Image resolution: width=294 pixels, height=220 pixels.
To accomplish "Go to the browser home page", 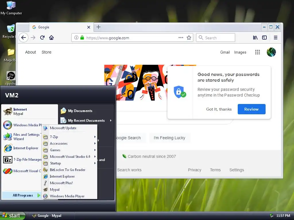I will click(51, 38).
